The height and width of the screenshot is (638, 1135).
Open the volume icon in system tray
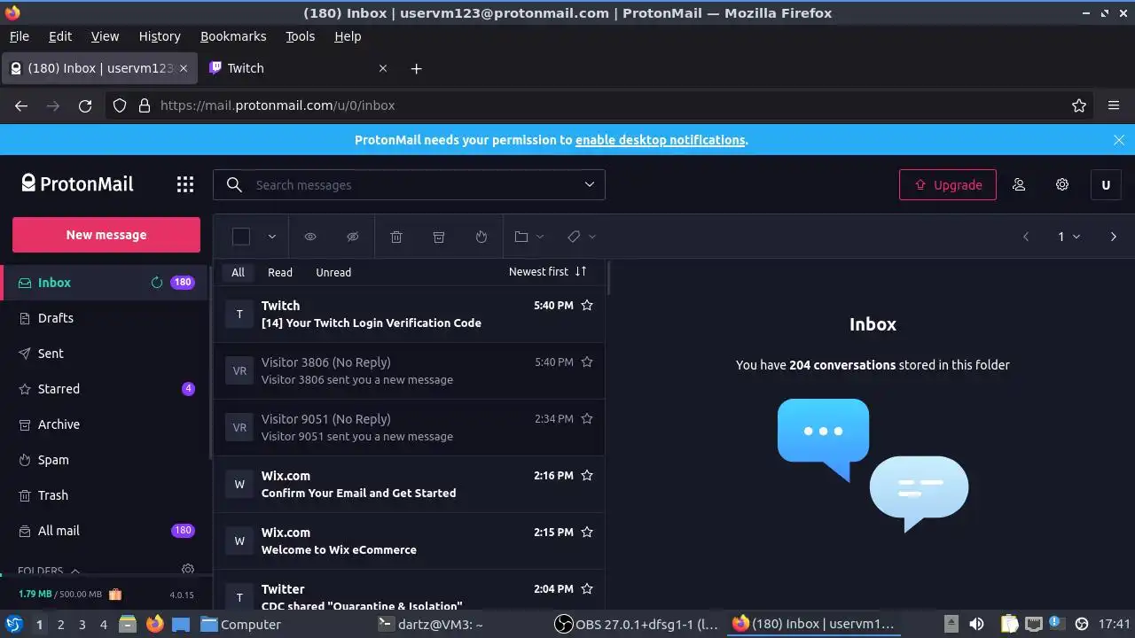pyautogui.click(x=976, y=624)
